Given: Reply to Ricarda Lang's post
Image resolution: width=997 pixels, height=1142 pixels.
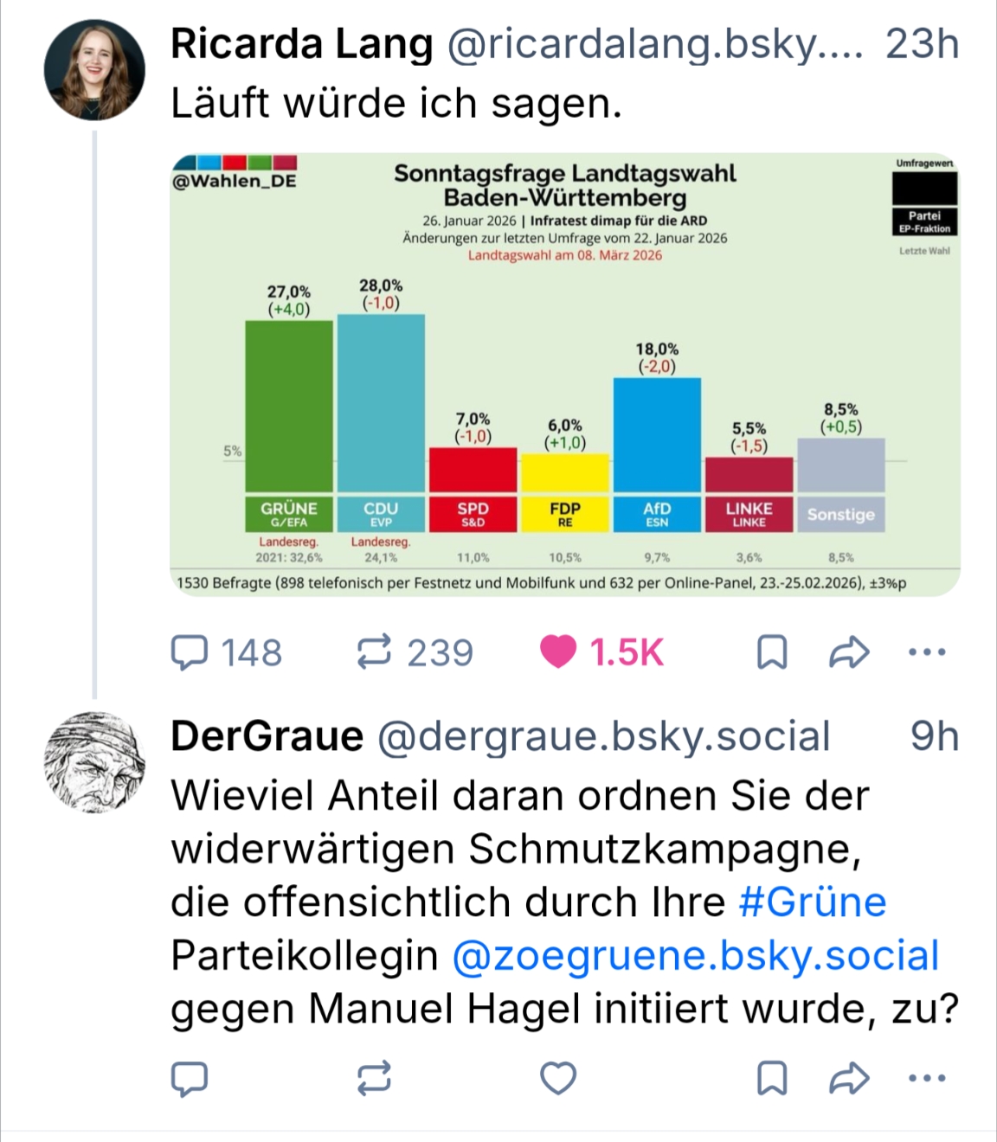Looking at the screenshot, I should point(190,653).
